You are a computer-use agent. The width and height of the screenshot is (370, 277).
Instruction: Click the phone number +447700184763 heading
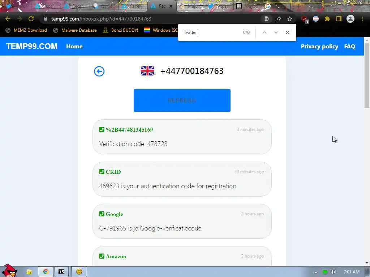click(192, 71)
